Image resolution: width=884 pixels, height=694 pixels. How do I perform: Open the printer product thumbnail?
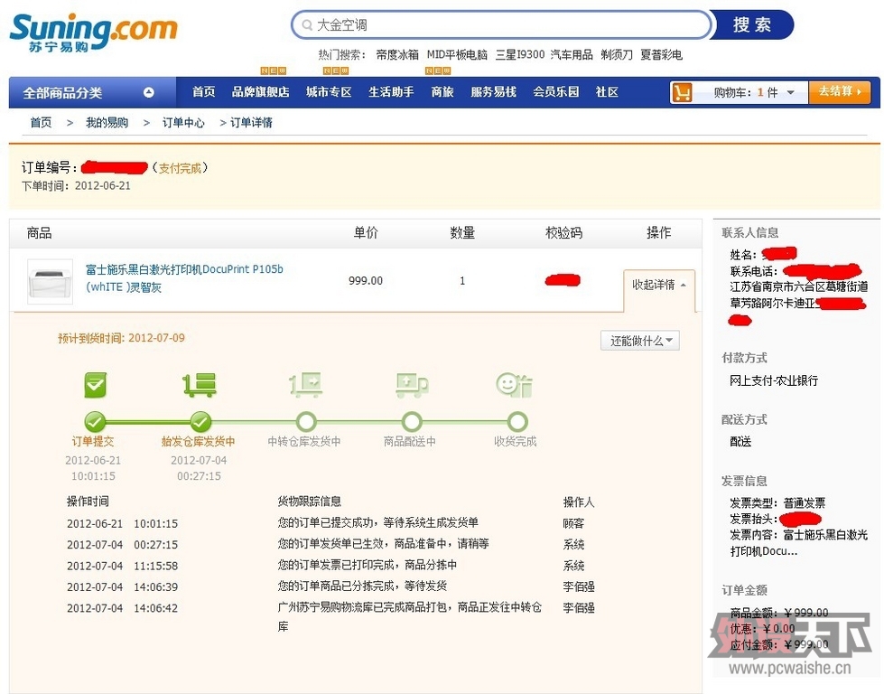pyautogui.click(x=51, y=282)
